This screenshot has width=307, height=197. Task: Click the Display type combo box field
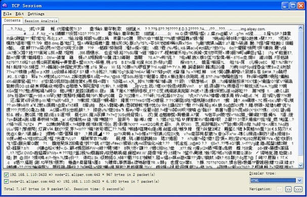tap(276, 180)
